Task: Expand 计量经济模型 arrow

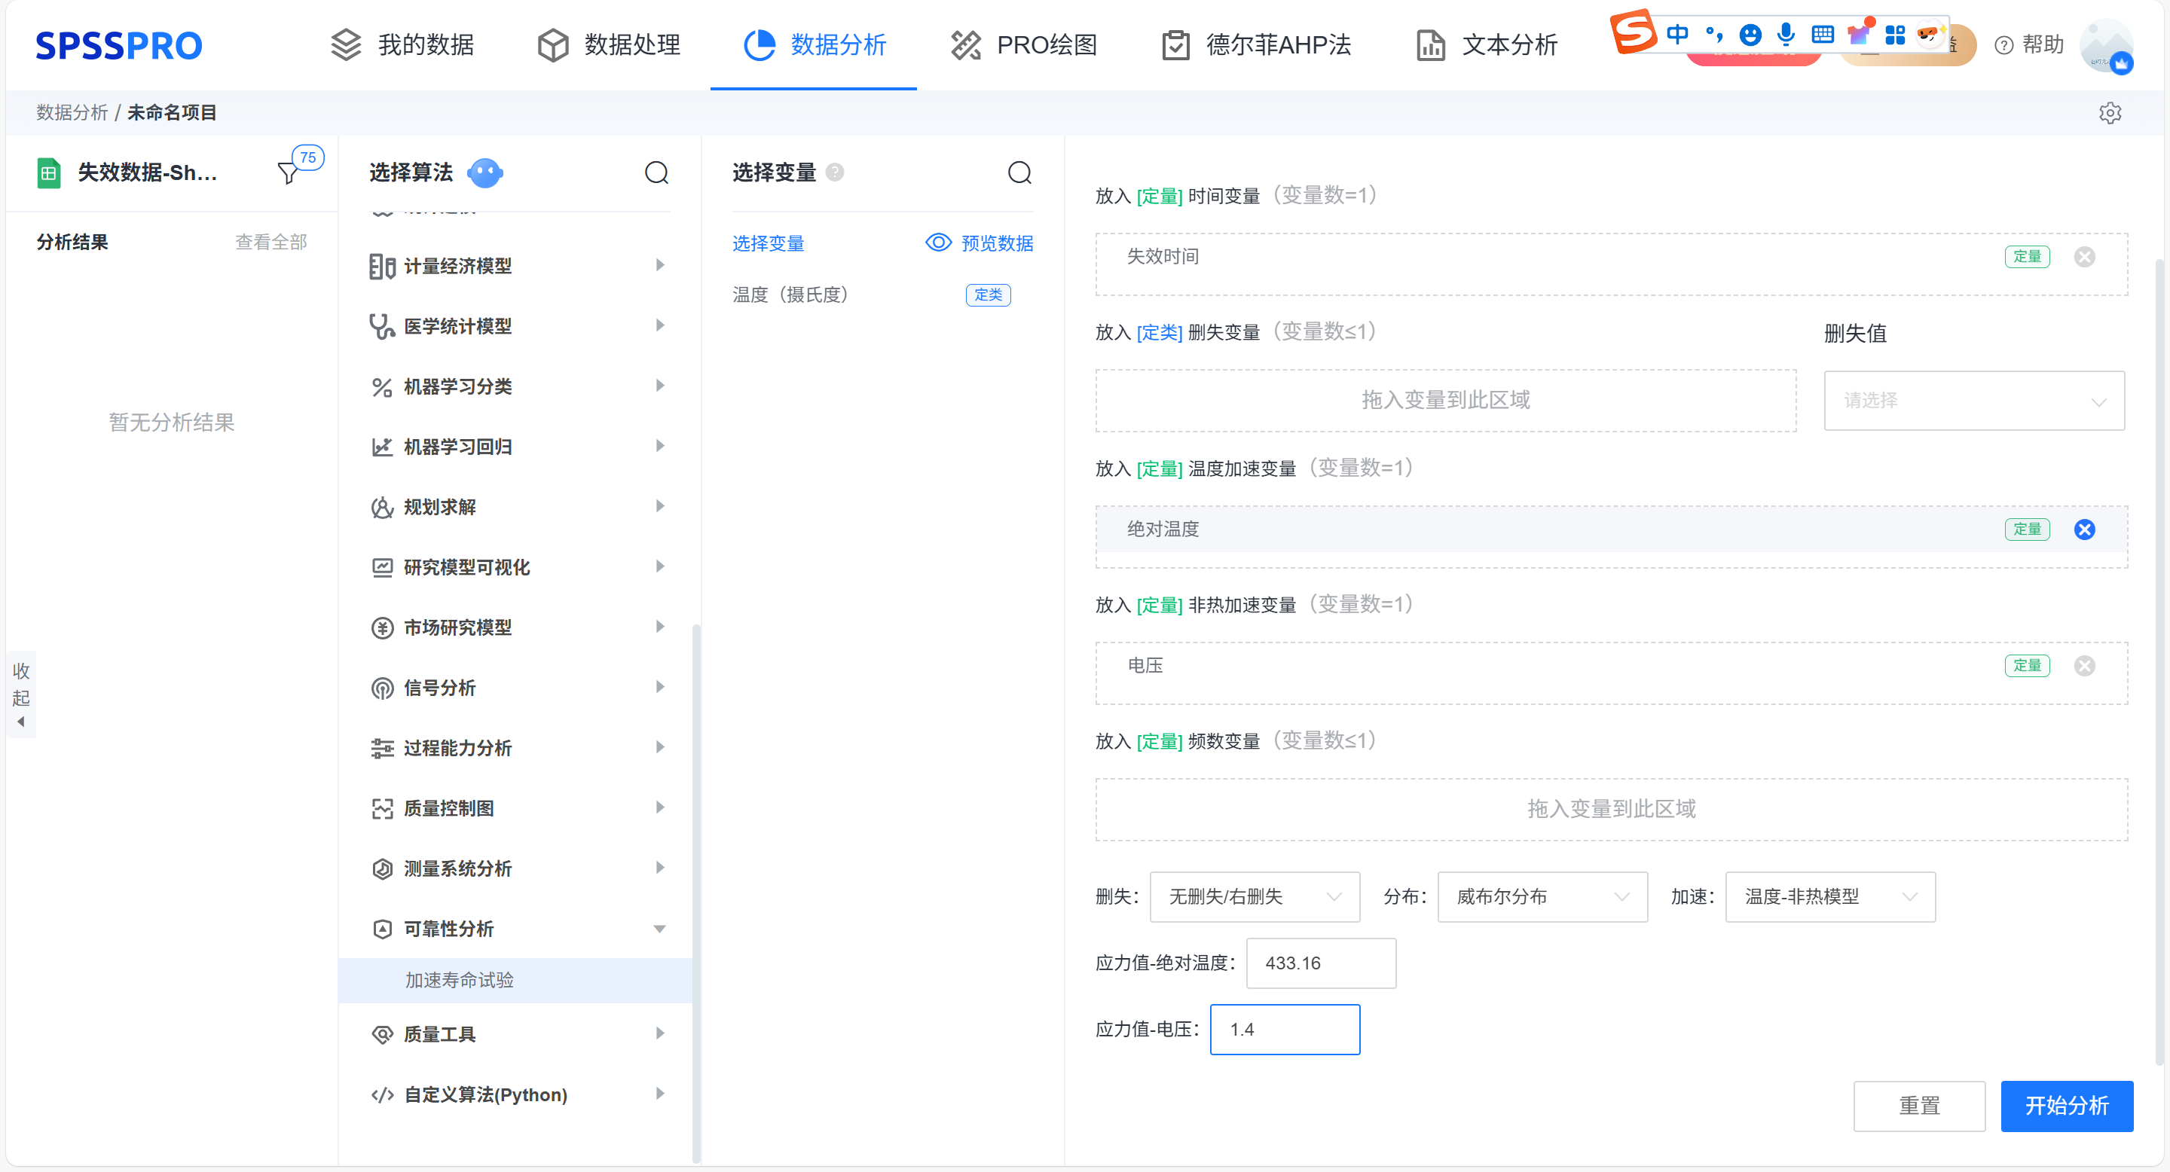Action: 659,265
